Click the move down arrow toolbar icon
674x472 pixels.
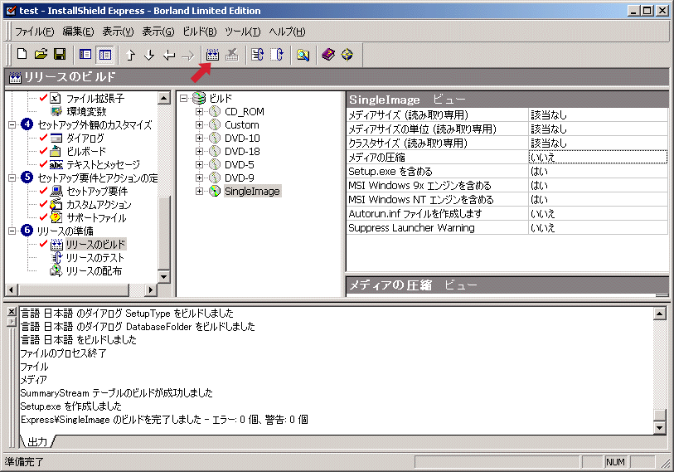149,55
